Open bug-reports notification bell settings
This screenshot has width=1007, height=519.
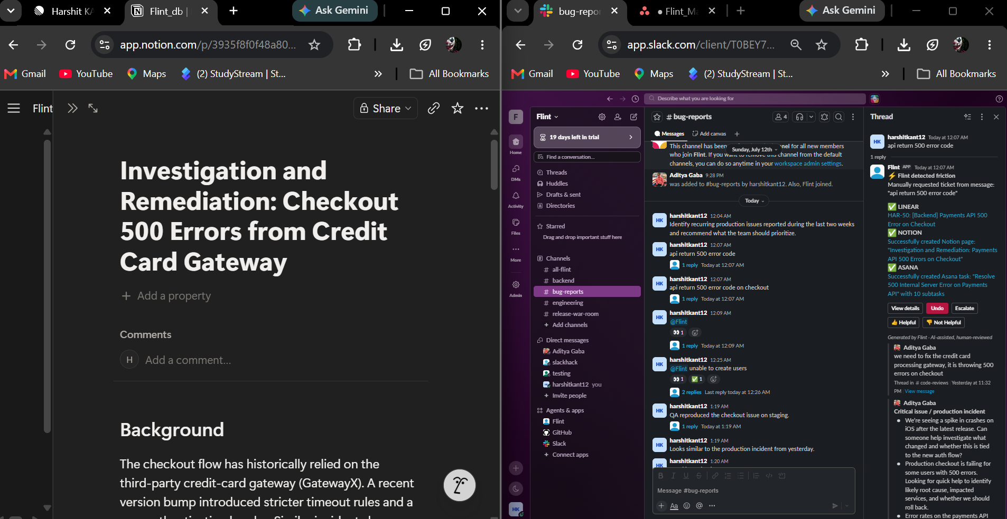(824, 117)
